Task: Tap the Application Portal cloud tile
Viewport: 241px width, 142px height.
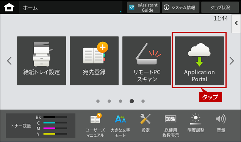Action: (x=199, y=61)
